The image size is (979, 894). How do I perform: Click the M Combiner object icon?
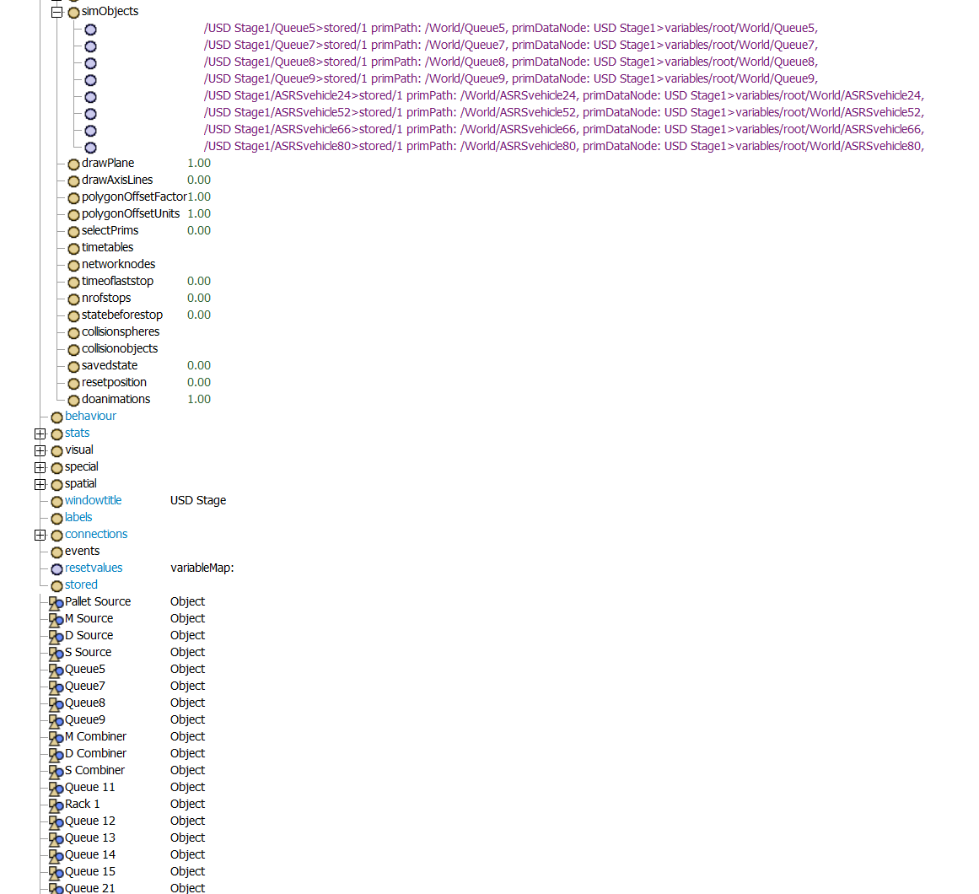(x=56, y=737)
